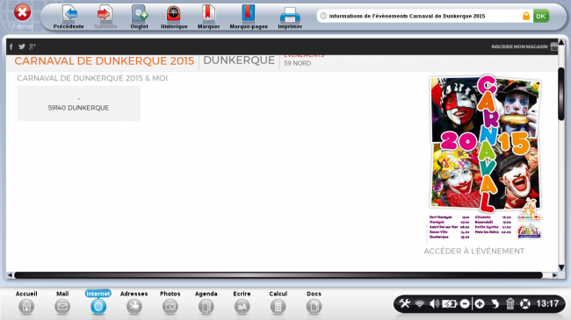Open the Agenda calendar application
The image size is (571, 320).
tap(206, 302)
